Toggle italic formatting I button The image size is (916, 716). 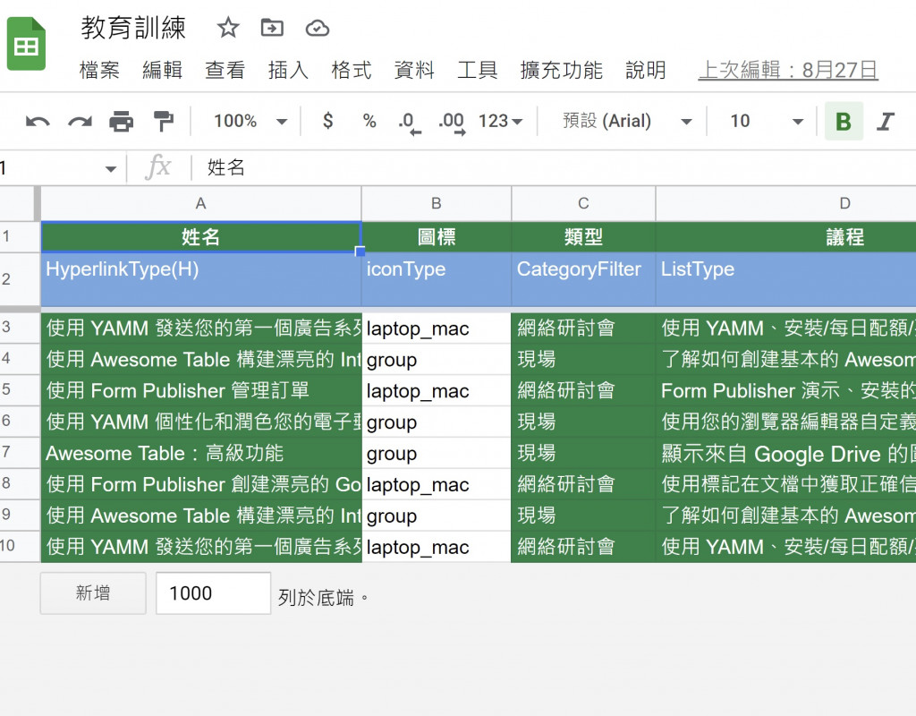886,121
